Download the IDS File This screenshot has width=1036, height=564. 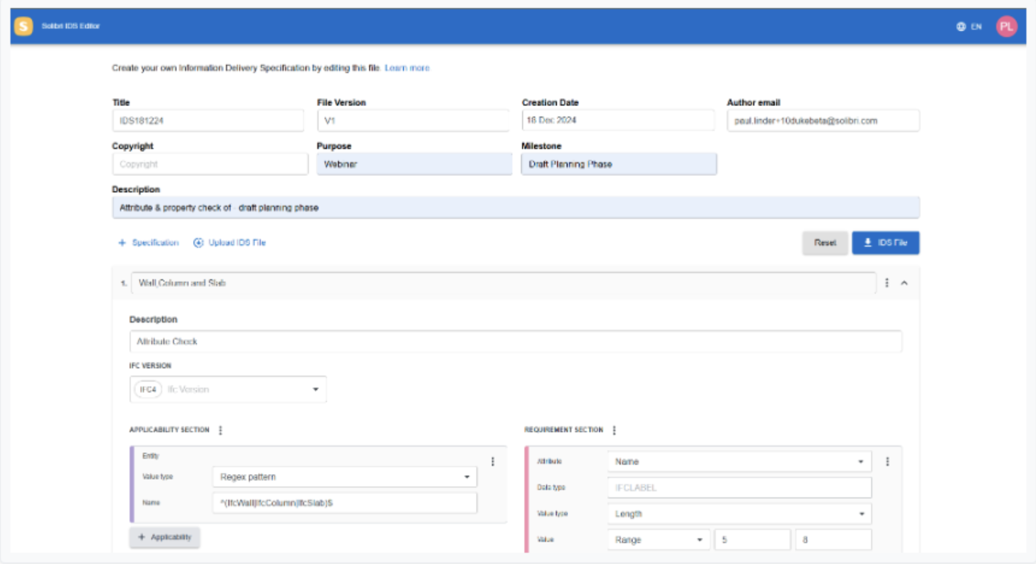[886, 243]
